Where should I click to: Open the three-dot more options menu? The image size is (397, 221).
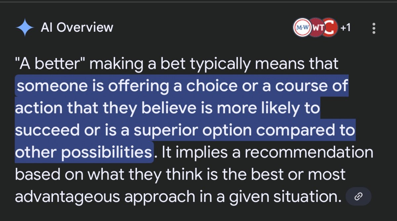(x=374, y=28)
